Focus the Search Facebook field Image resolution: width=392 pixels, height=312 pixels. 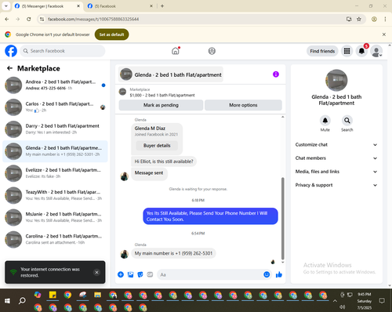pos(63,51)
